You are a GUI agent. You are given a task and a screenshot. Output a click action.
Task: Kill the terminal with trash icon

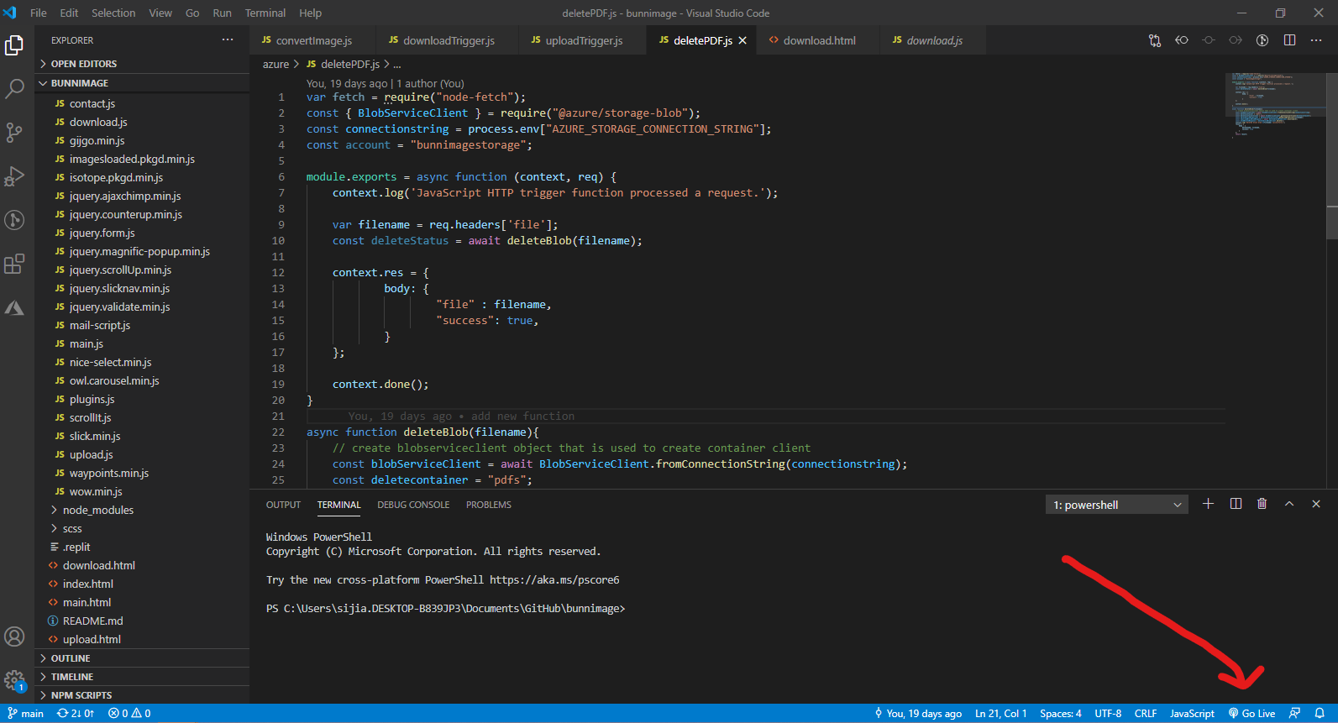(1262, 504)
